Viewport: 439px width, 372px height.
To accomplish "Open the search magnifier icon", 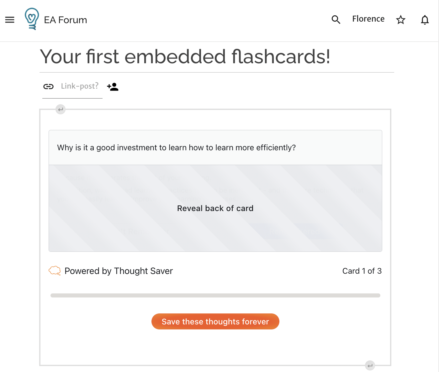I will tap(336, 19).
